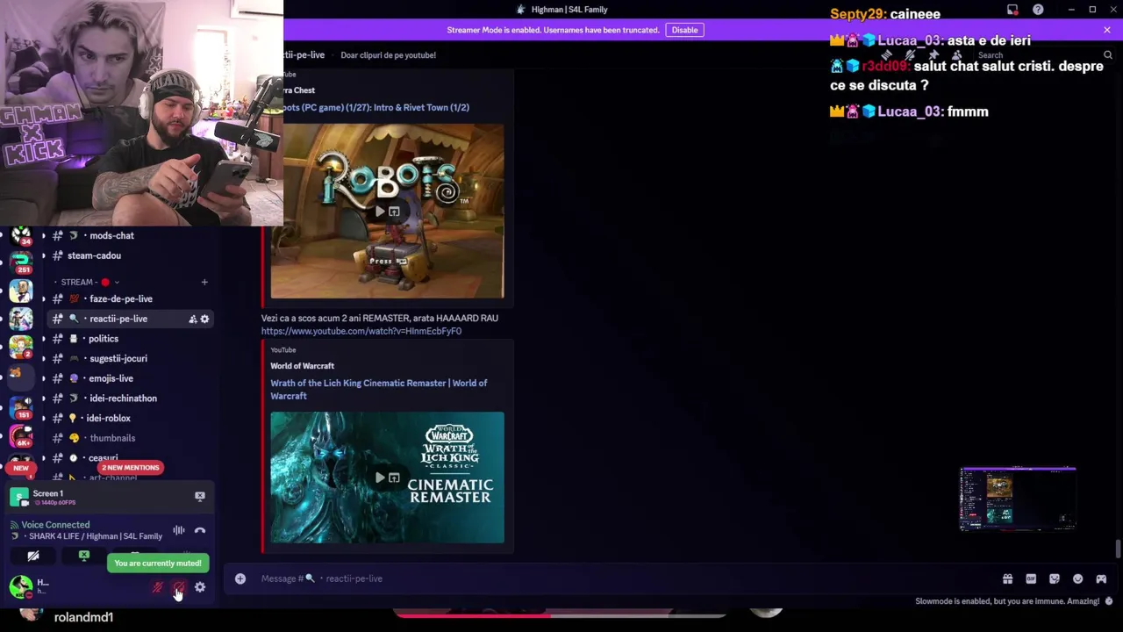Image resolution: width=1123 pixels, height=632 pixels.
Task: Open the stream preview popout thumbnail
Action: click(1018, 499)
